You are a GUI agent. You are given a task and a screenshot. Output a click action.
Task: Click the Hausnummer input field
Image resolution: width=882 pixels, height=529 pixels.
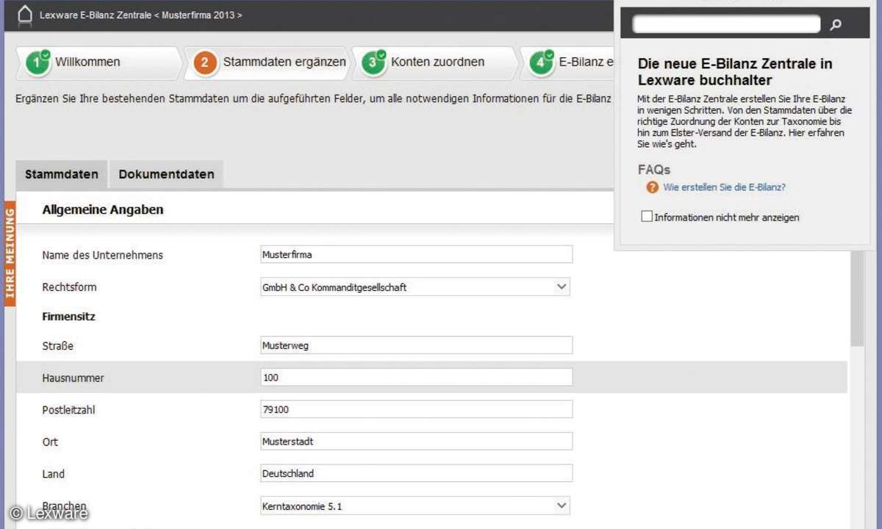click(416, 378)
